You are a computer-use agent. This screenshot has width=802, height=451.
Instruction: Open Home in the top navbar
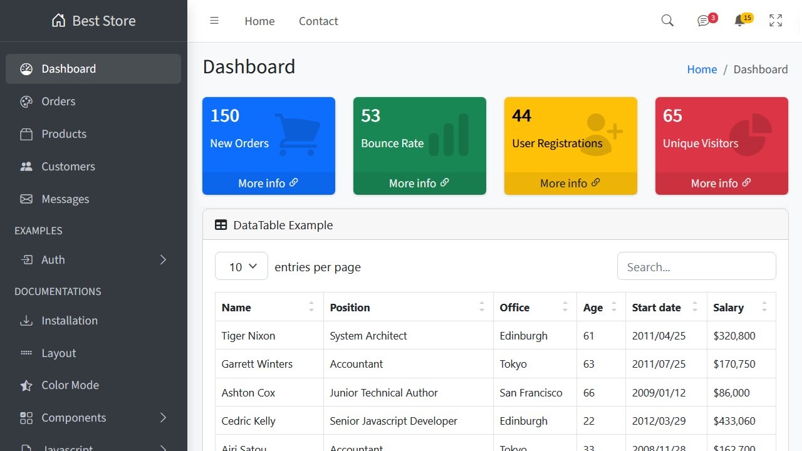coord(259,21)
